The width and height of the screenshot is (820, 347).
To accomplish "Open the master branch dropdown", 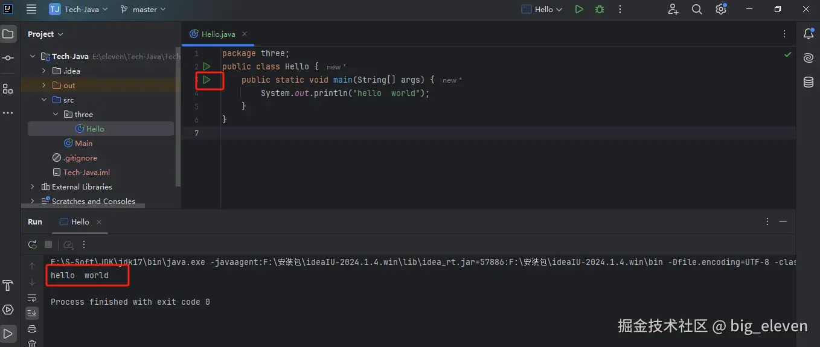I will point(143,10).
